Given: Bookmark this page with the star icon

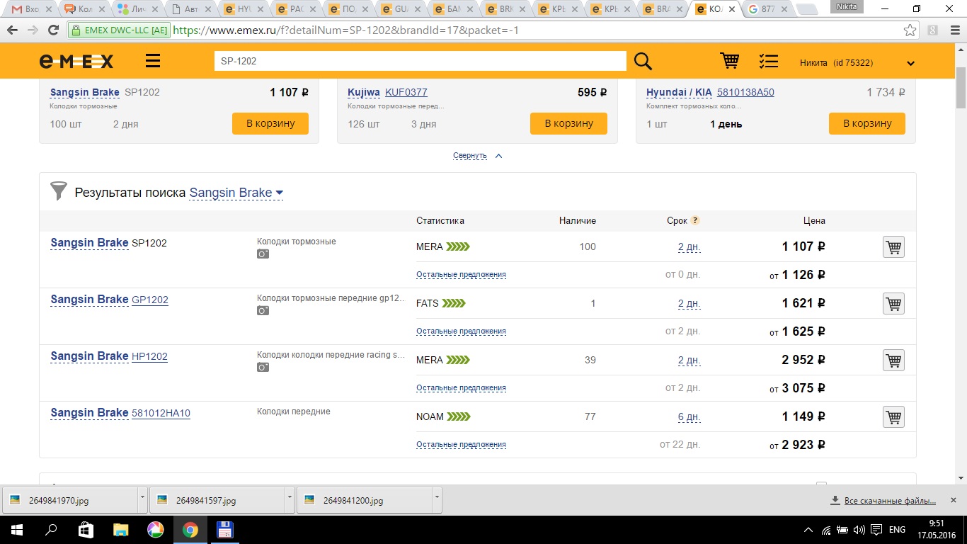Looking at the screenshot, I should tap(910, 30).
